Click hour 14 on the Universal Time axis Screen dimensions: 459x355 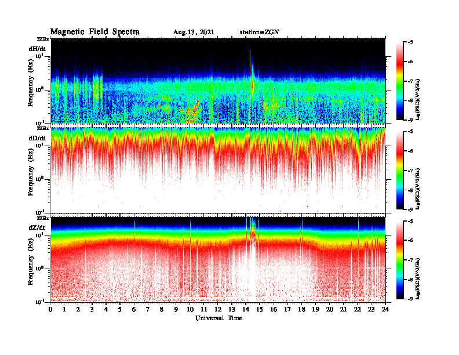point(246,310)
